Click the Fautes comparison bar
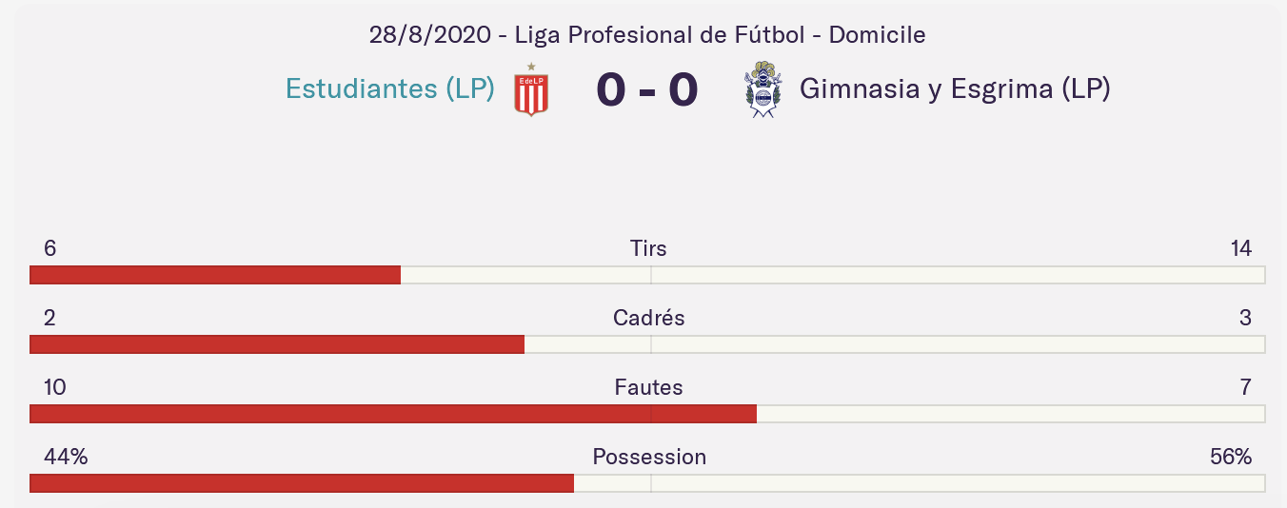Image resolution: width=1287 pixels, height=508 pixels. click(647, 414)
